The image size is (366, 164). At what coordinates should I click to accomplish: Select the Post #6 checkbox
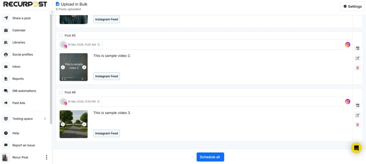point(61,92)
